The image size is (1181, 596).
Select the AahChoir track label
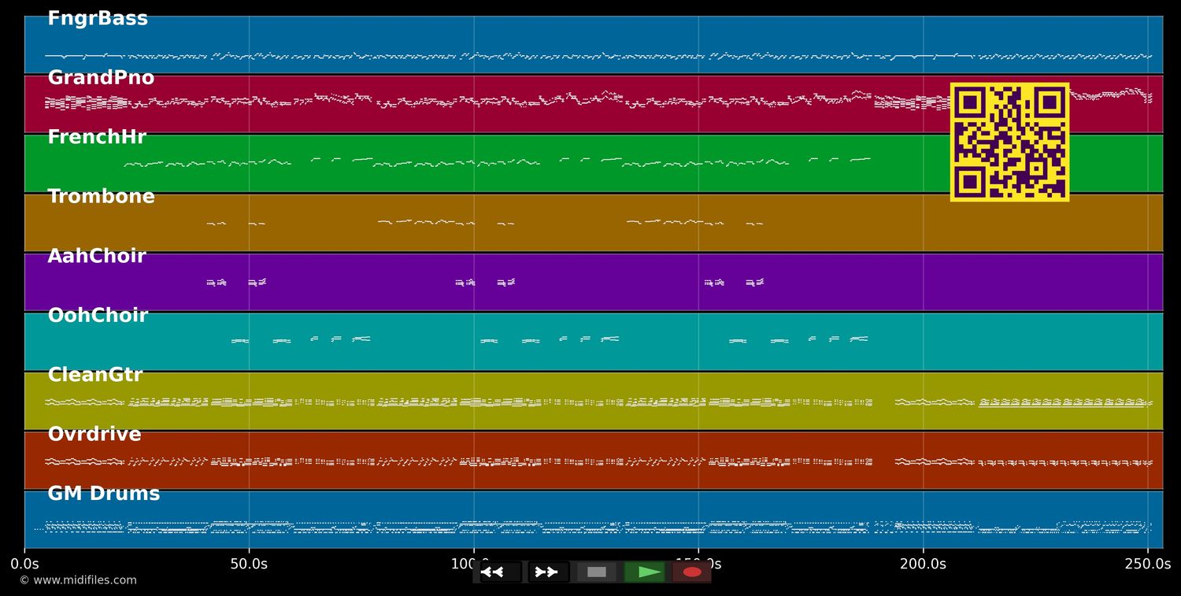97,257
